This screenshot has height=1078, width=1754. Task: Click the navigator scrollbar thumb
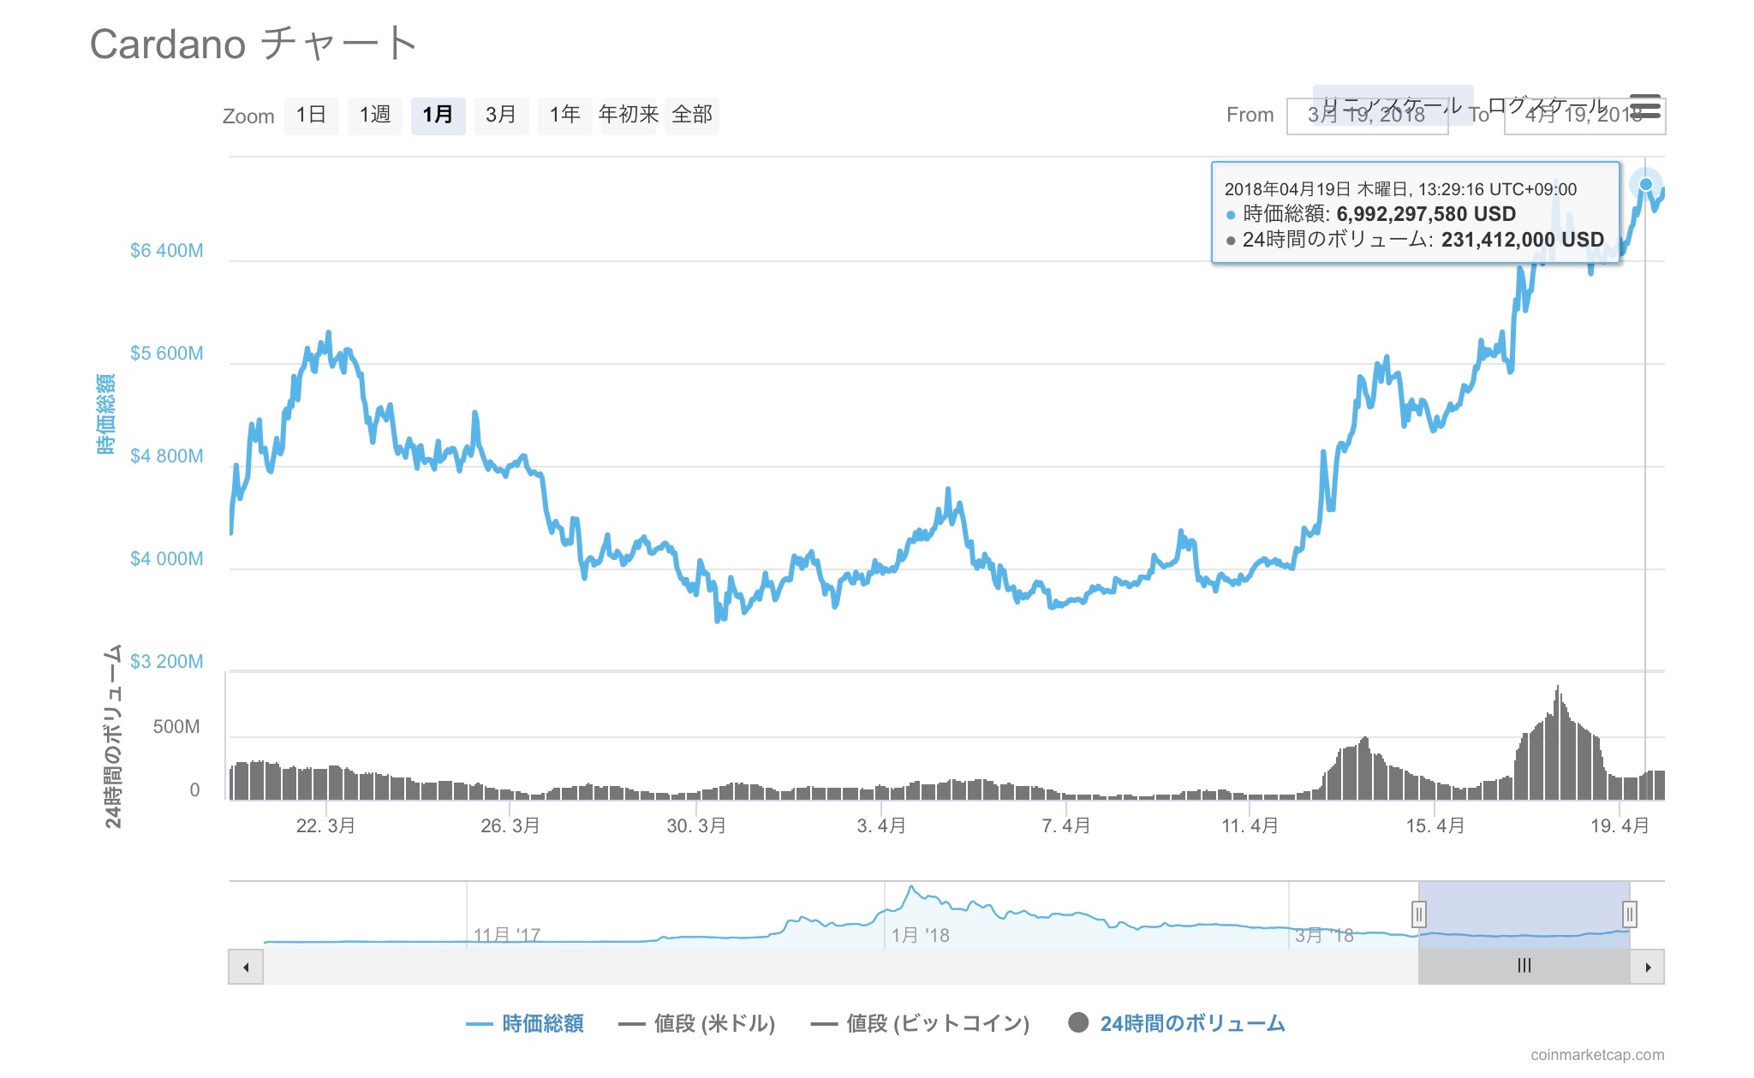(1524, 967)
